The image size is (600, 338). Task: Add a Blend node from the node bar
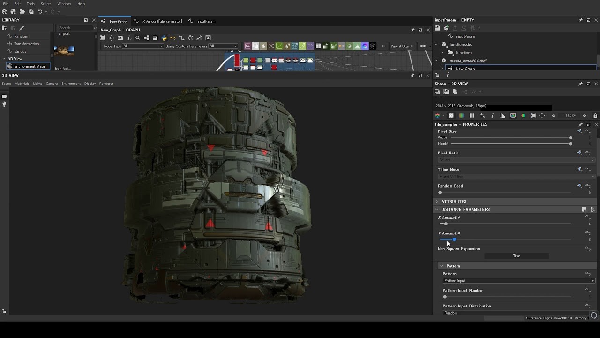(255, 46)
